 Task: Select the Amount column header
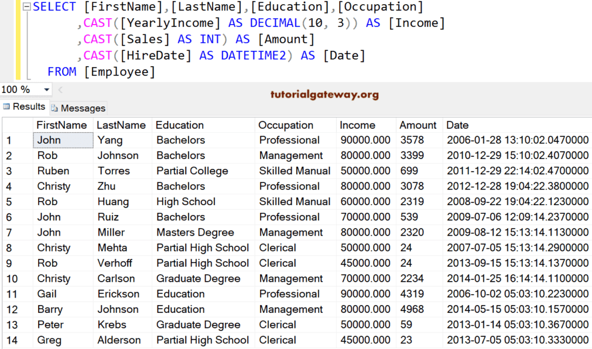tap(419, 125)
